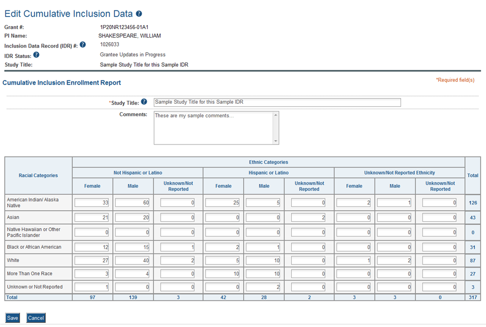486x327 pixels.
Task: Edit Unknown or Not Reported Hispanic Male field
Action: click(263, 286)
